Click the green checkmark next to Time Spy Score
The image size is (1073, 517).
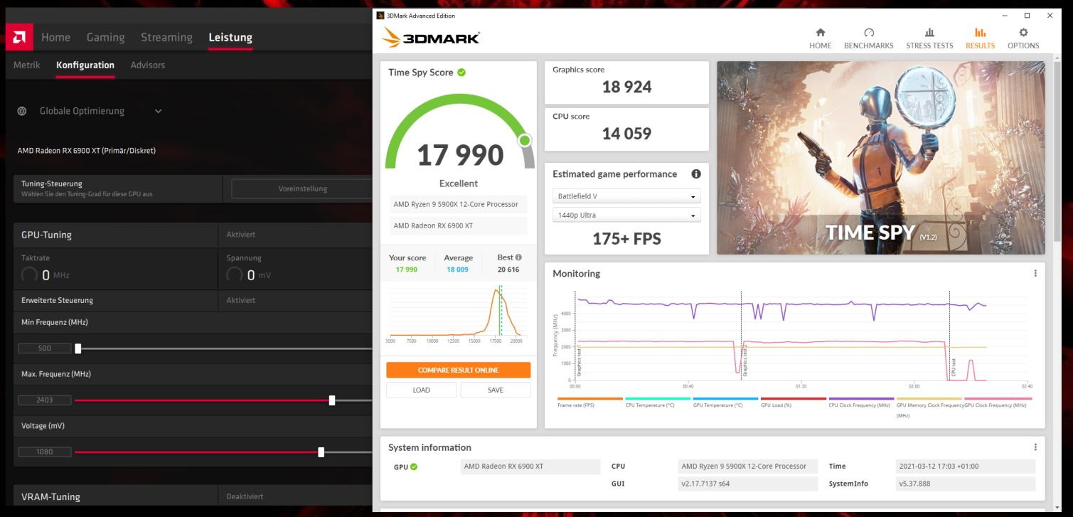coord(461,73)
